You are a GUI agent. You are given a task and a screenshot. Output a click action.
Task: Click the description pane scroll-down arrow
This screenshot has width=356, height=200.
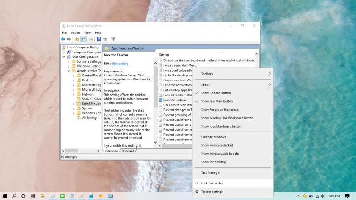coord(155,142)
